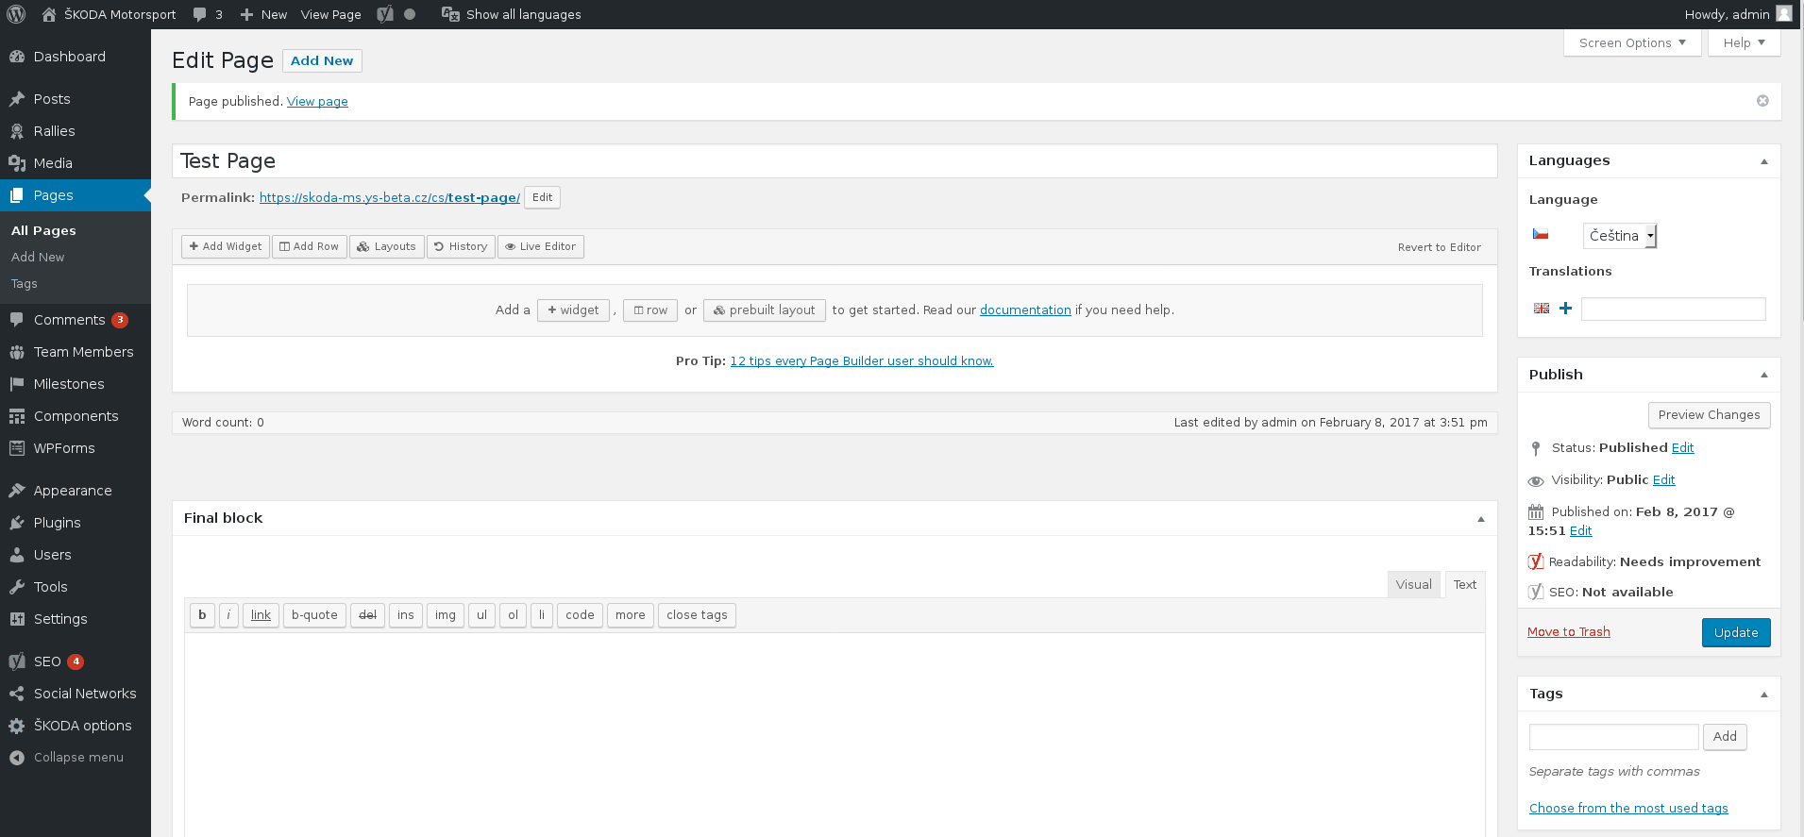1804x837 pixels.
Task: Click the Translations text input field
Action: [x=1674, y=310]
